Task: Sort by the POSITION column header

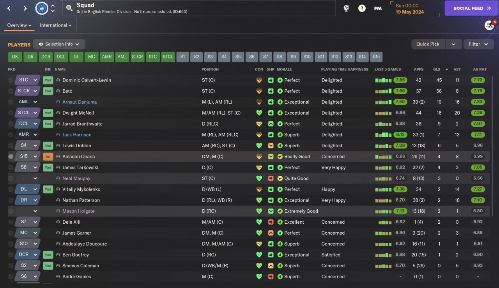Action: click(x=210, y=69)
